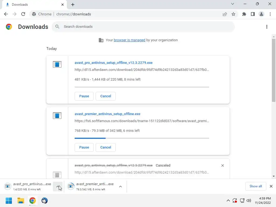Click the avast_premier download progress bar

click(x=142, y=138)
